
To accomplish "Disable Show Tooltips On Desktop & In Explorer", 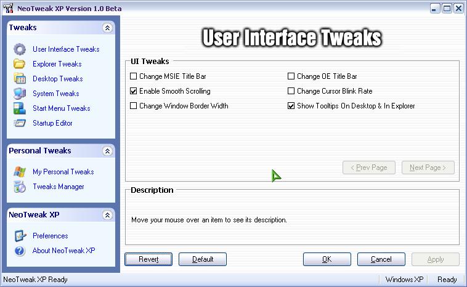I will point(291,106).
